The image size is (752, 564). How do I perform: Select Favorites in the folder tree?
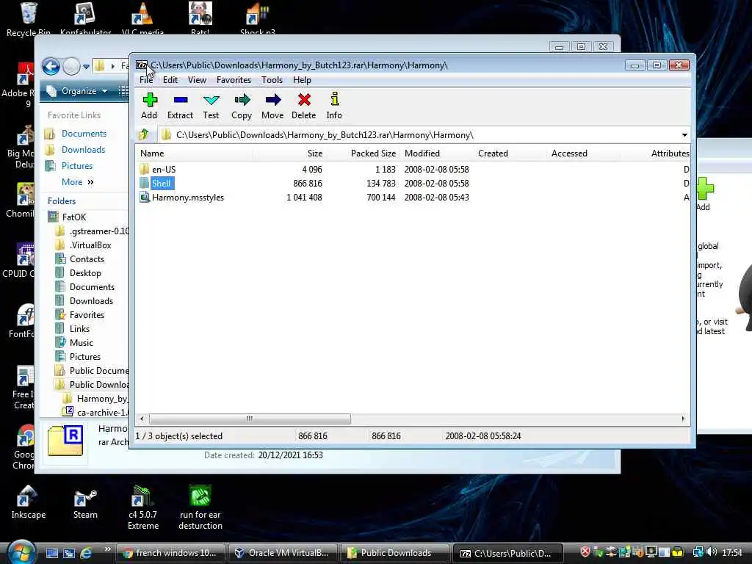[x=87, y=314]
